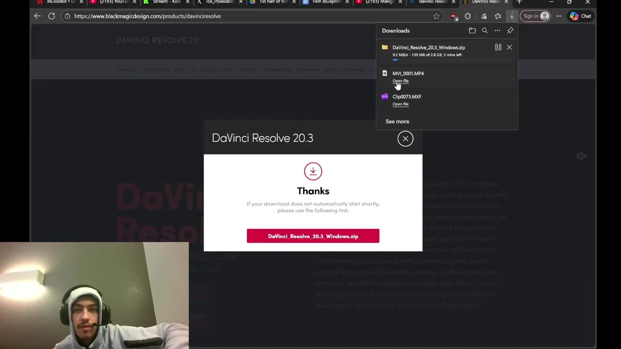Open more options in Downloads panel

[497, 31]
